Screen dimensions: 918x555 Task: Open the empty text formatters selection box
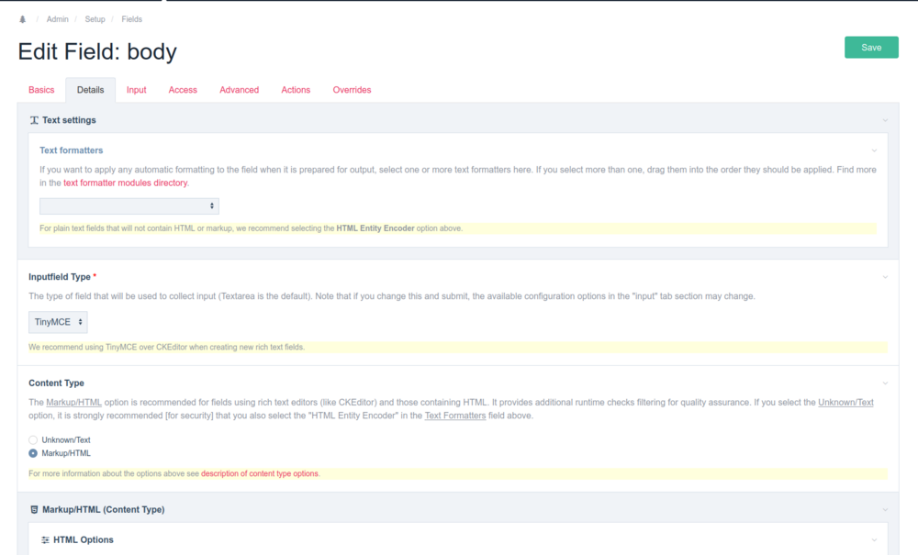(129, 205)
